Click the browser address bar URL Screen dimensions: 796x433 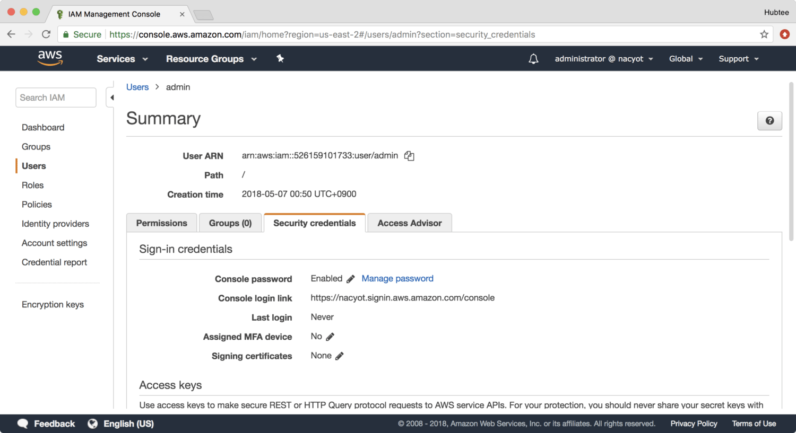point(322,34)
